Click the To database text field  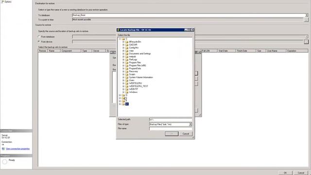tap(189, 15)
